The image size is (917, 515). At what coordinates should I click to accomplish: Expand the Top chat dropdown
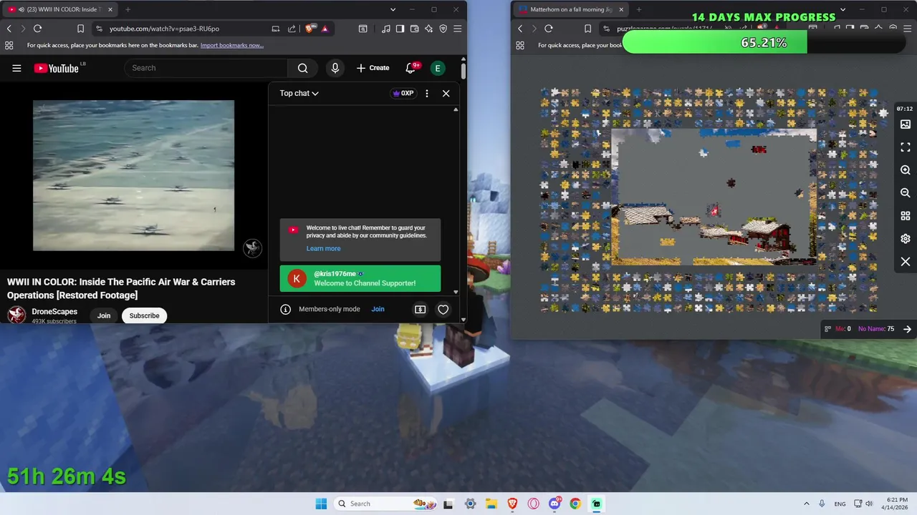(x=299, y=93)
